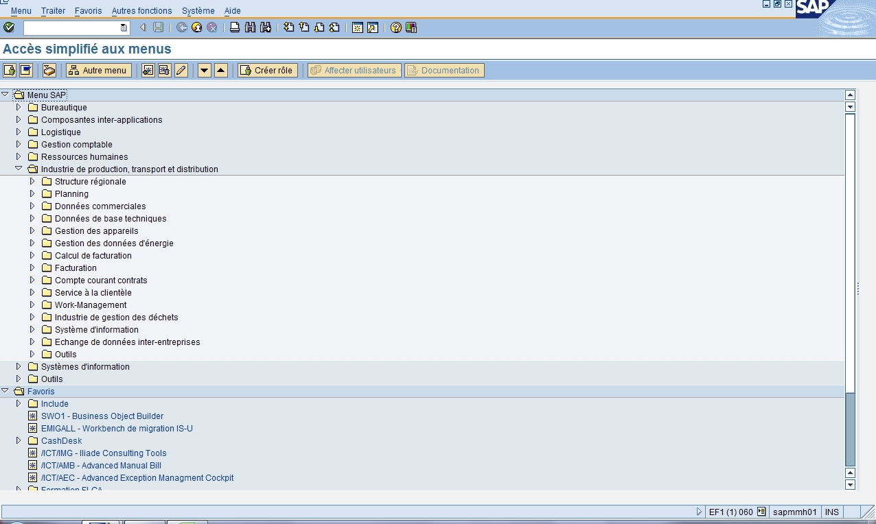Click the Créer rôle button
This screenshot has width=876, height=524.
[x=267, y=71]
